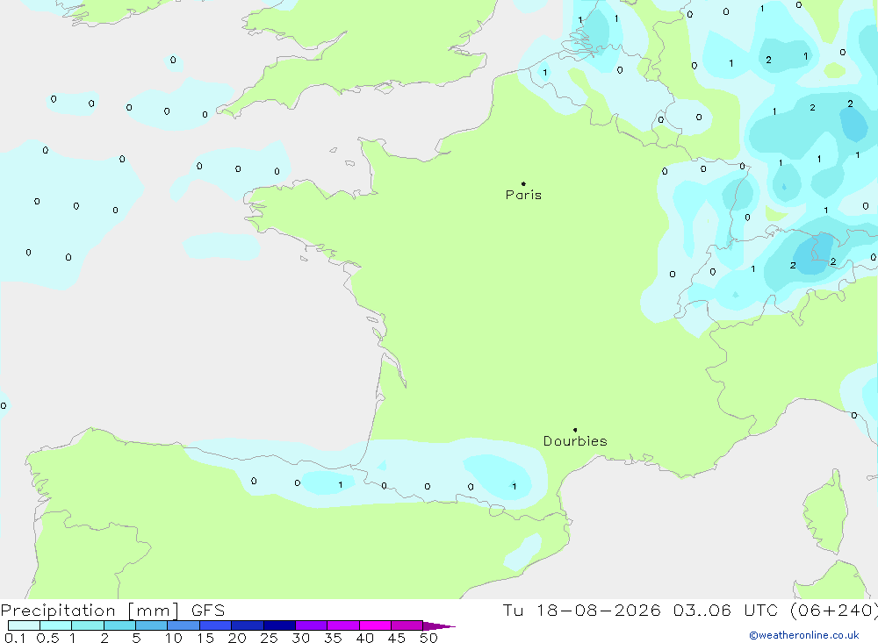Click the 0.1–0.5 mm legend swatch

click(x=24, y=625)
